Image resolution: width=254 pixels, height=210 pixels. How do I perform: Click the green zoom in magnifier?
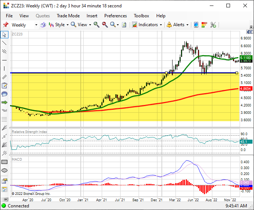coord(96,25)
